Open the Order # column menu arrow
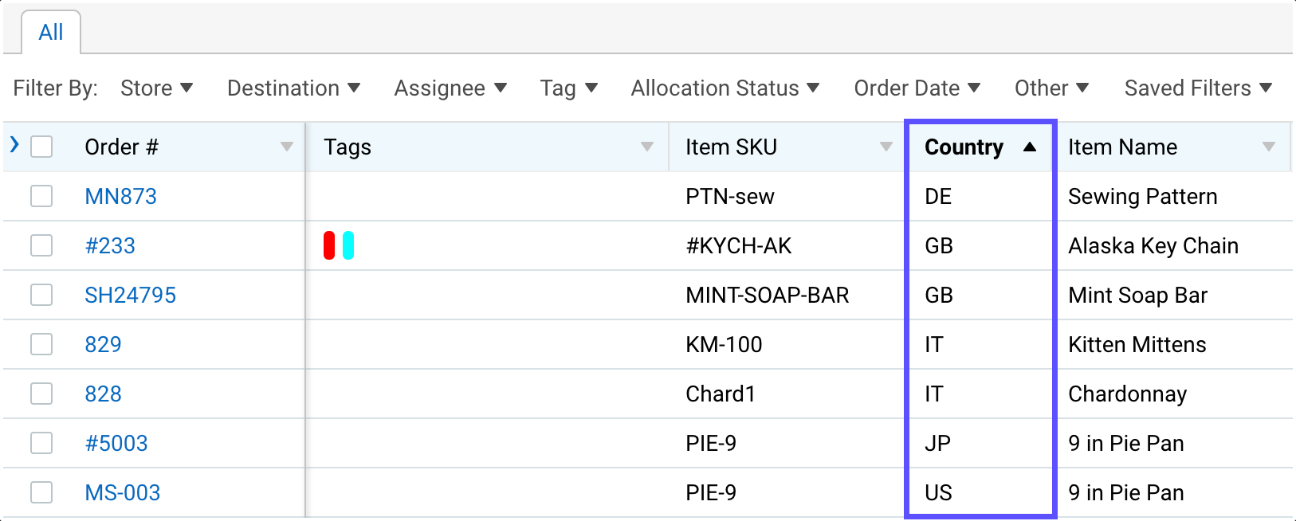The width and height of the screenshot is (1296, 521). pyautogui.click(x=287, y=147)
